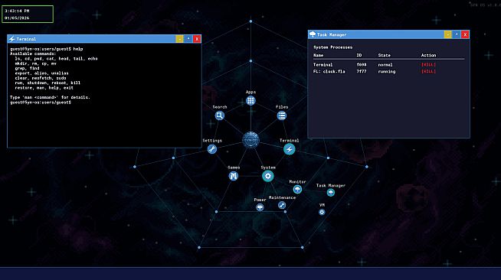The height and width of the screenshot is (280, 501).
Task: Select the System gear node
Action: [x=268, y=176]
